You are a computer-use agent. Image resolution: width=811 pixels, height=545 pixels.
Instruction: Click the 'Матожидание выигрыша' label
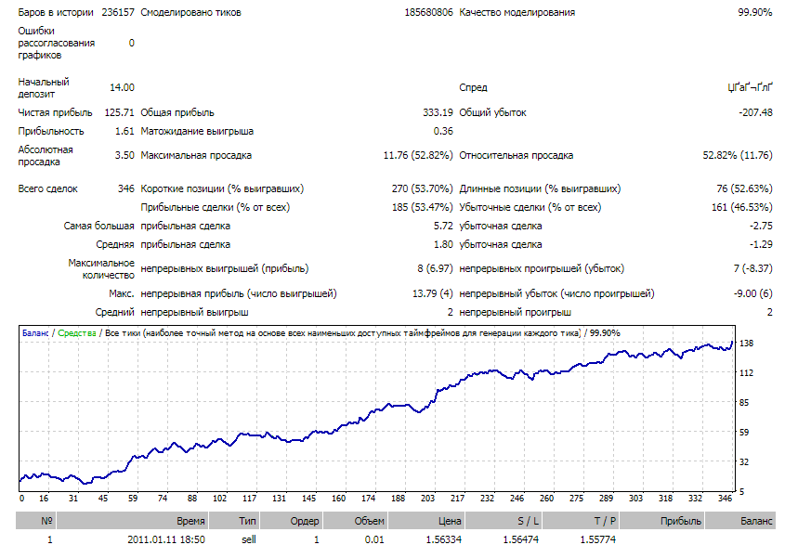(x=197, y=131)
